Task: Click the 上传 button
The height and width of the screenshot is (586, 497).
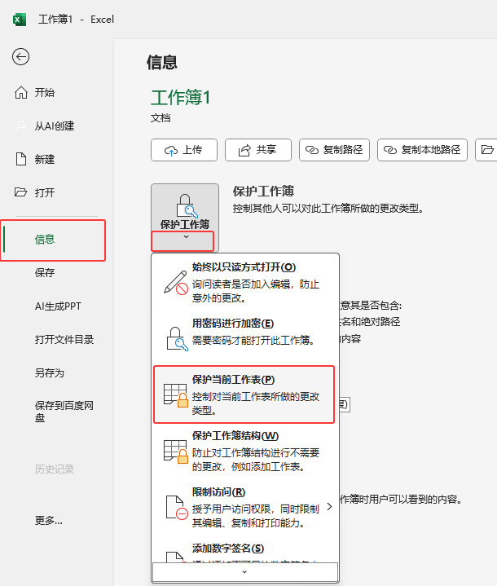Action: coord(184,150)
